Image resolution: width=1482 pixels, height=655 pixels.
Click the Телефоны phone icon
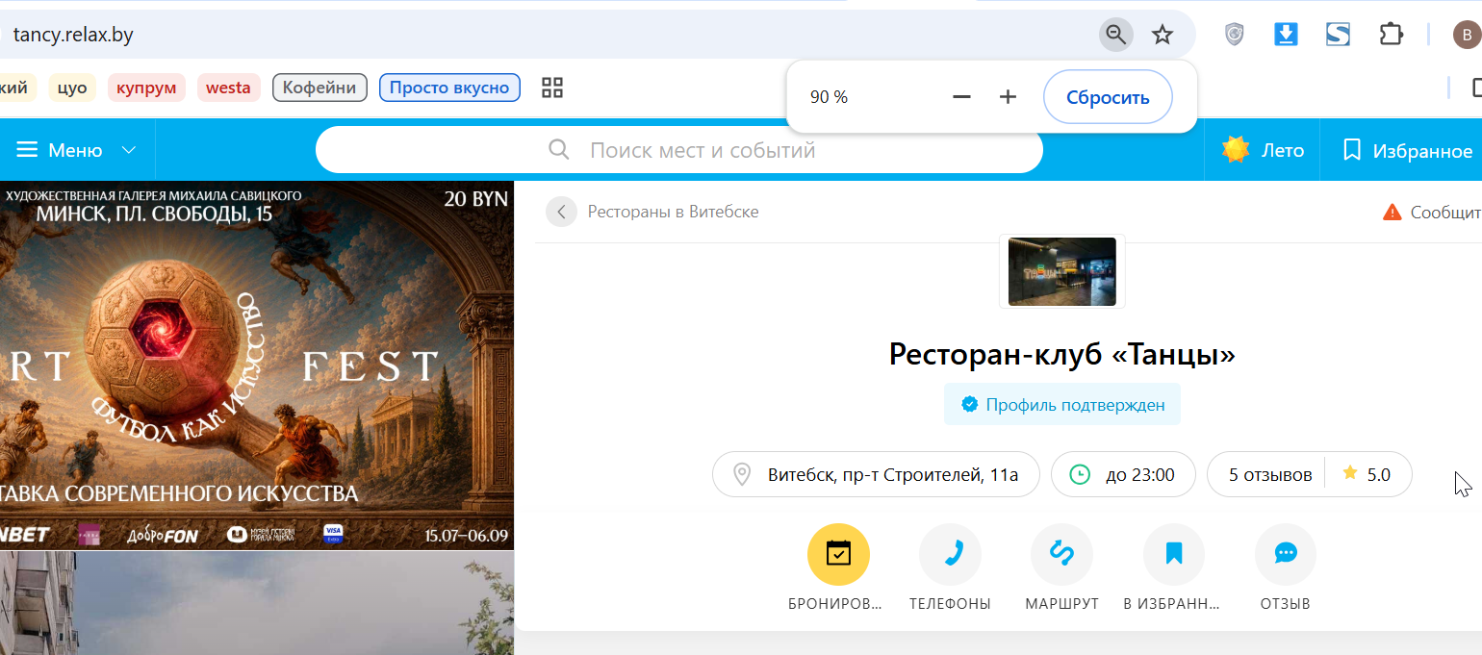click(950, 555)
